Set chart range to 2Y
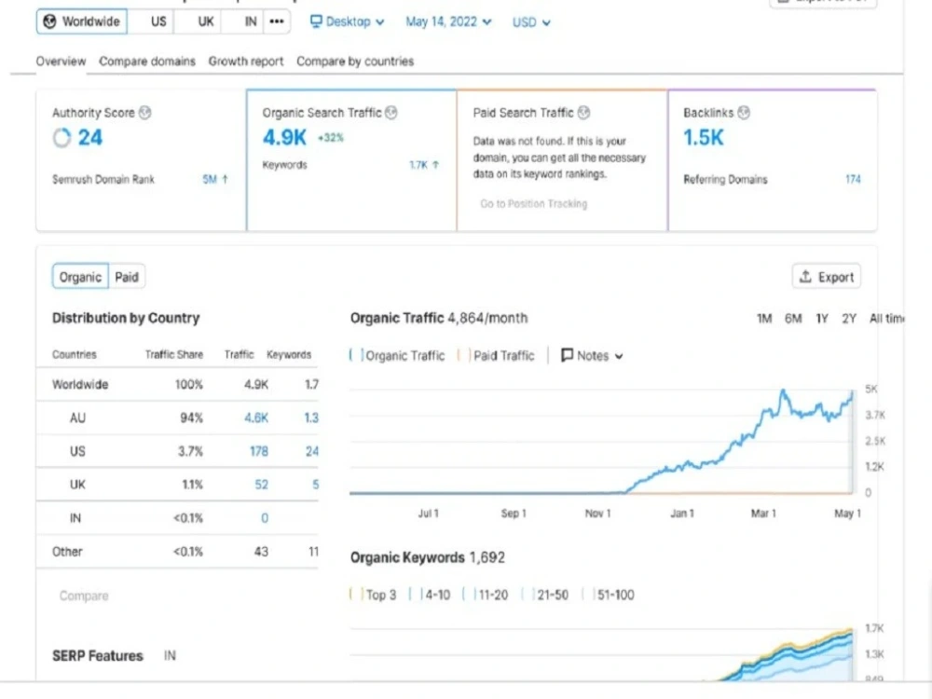Viewport: 932px width, 699px height. point(849,319)
